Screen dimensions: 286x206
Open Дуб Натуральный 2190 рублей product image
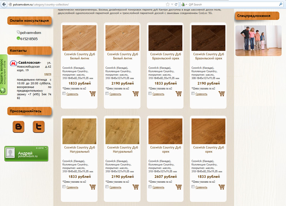[x=122, y=131]
